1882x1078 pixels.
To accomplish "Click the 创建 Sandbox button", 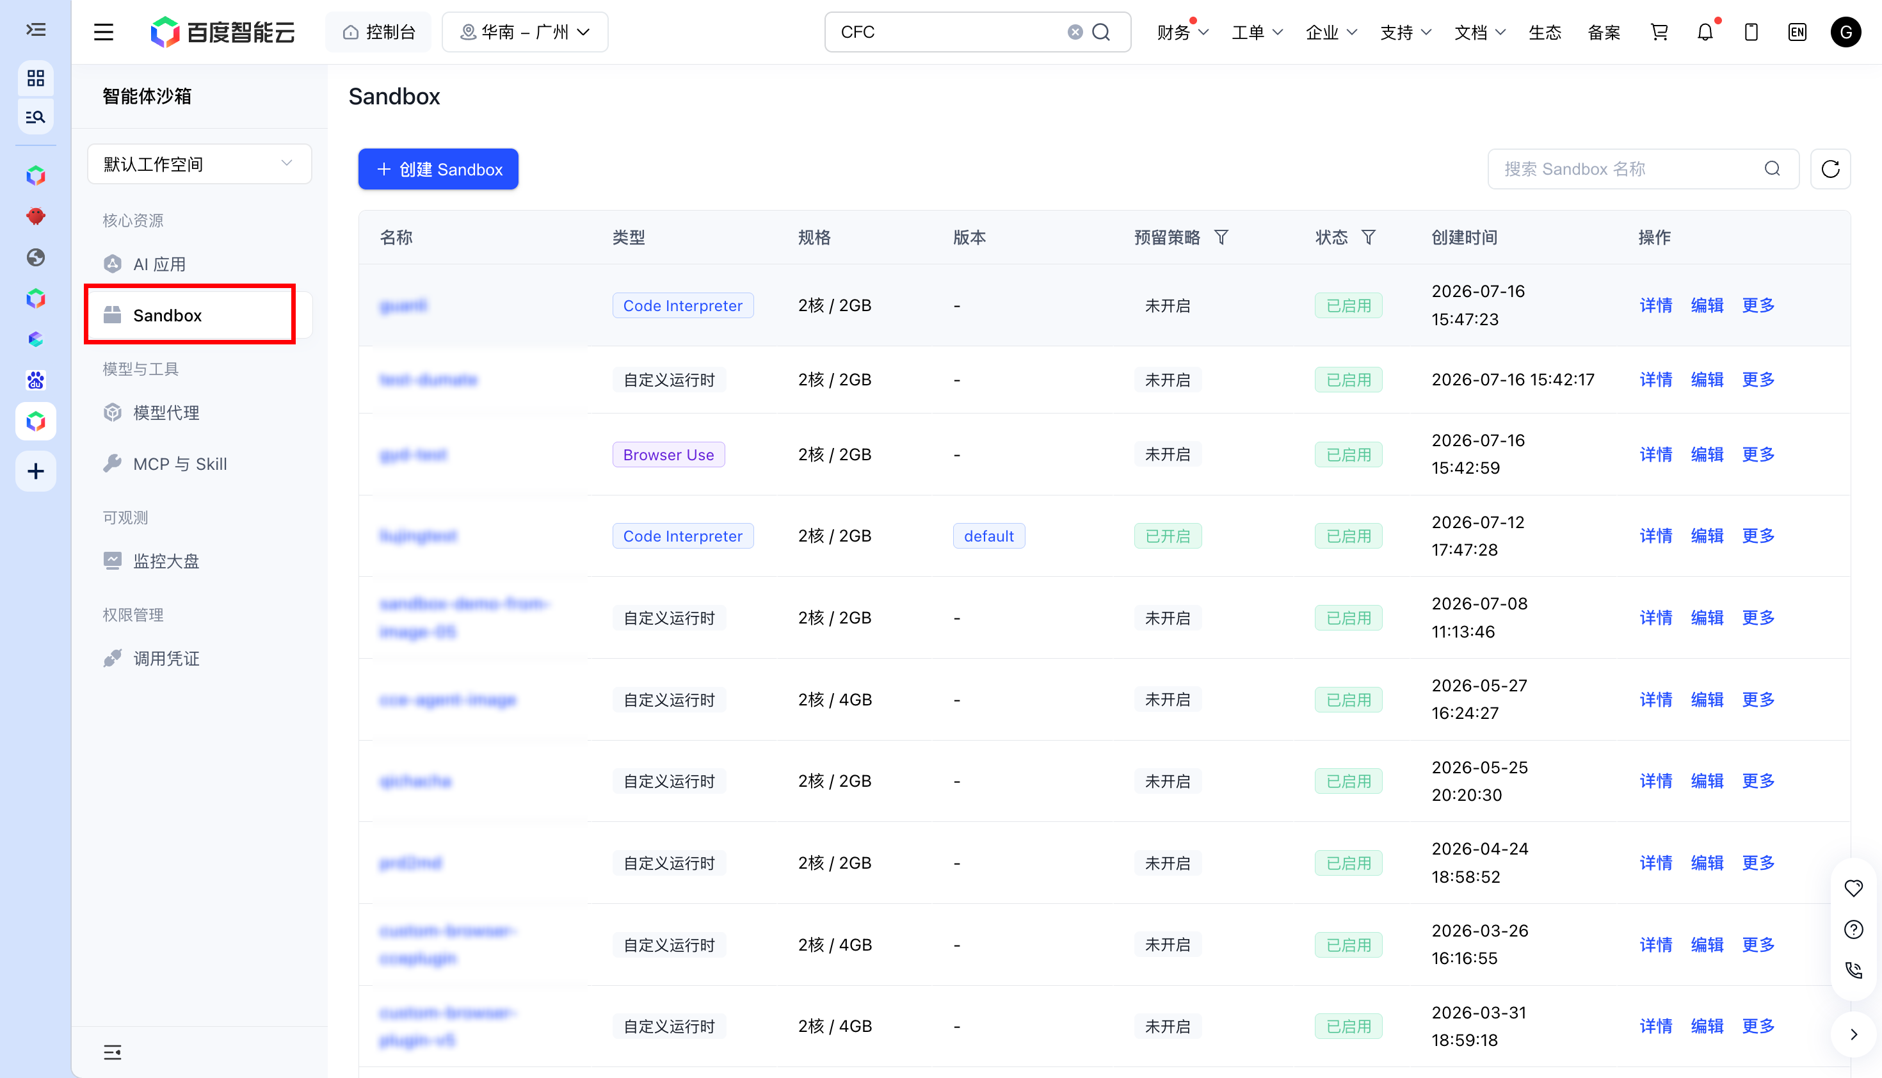I will coord(438,169).
